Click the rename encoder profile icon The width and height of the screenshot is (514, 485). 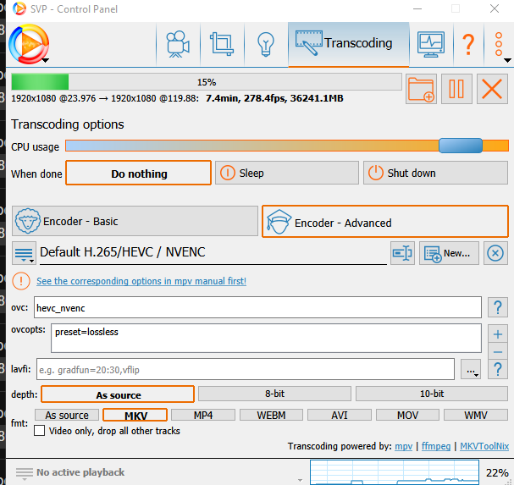401,253
